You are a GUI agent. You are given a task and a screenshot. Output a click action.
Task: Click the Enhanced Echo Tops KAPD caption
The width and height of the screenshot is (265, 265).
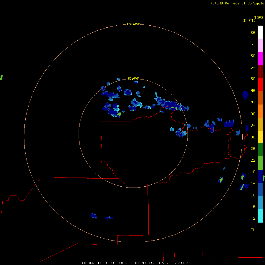pos(134,263)
